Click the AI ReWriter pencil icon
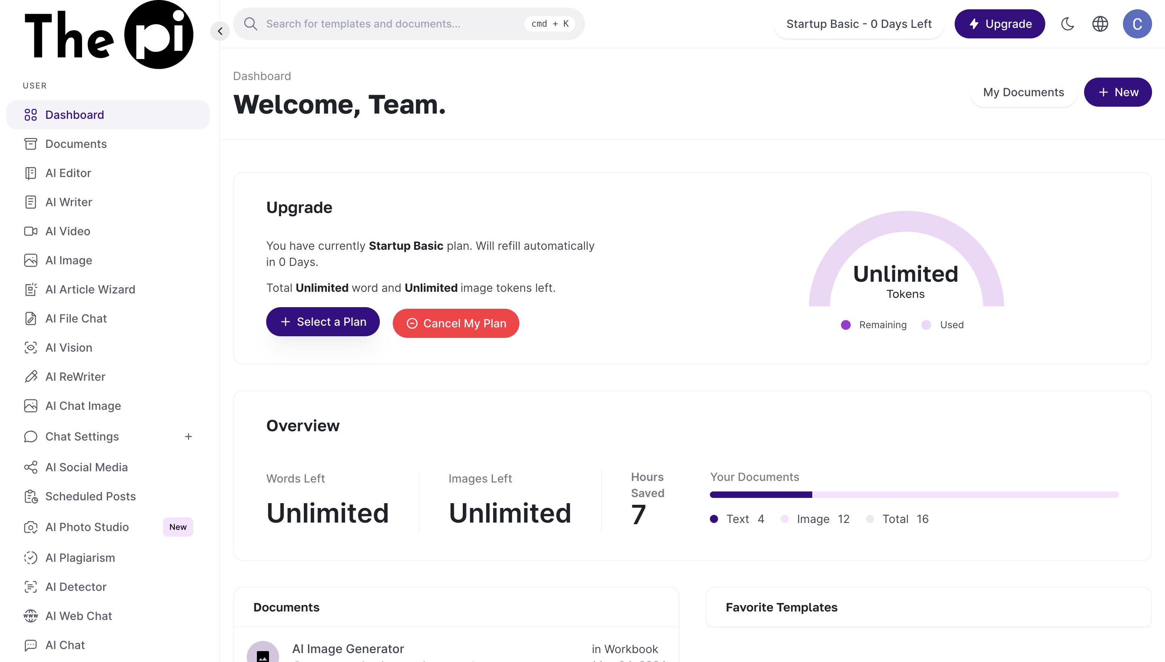Viewport: 1165px width, 662px height. [30, 377]
